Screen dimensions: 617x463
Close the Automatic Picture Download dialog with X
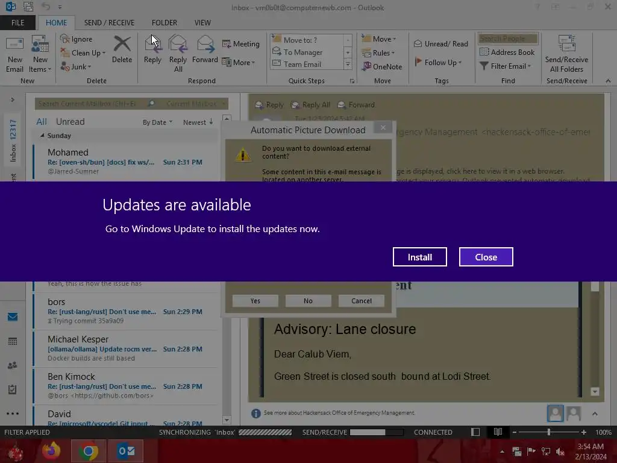pyautogui.click(x=383, y=127)
